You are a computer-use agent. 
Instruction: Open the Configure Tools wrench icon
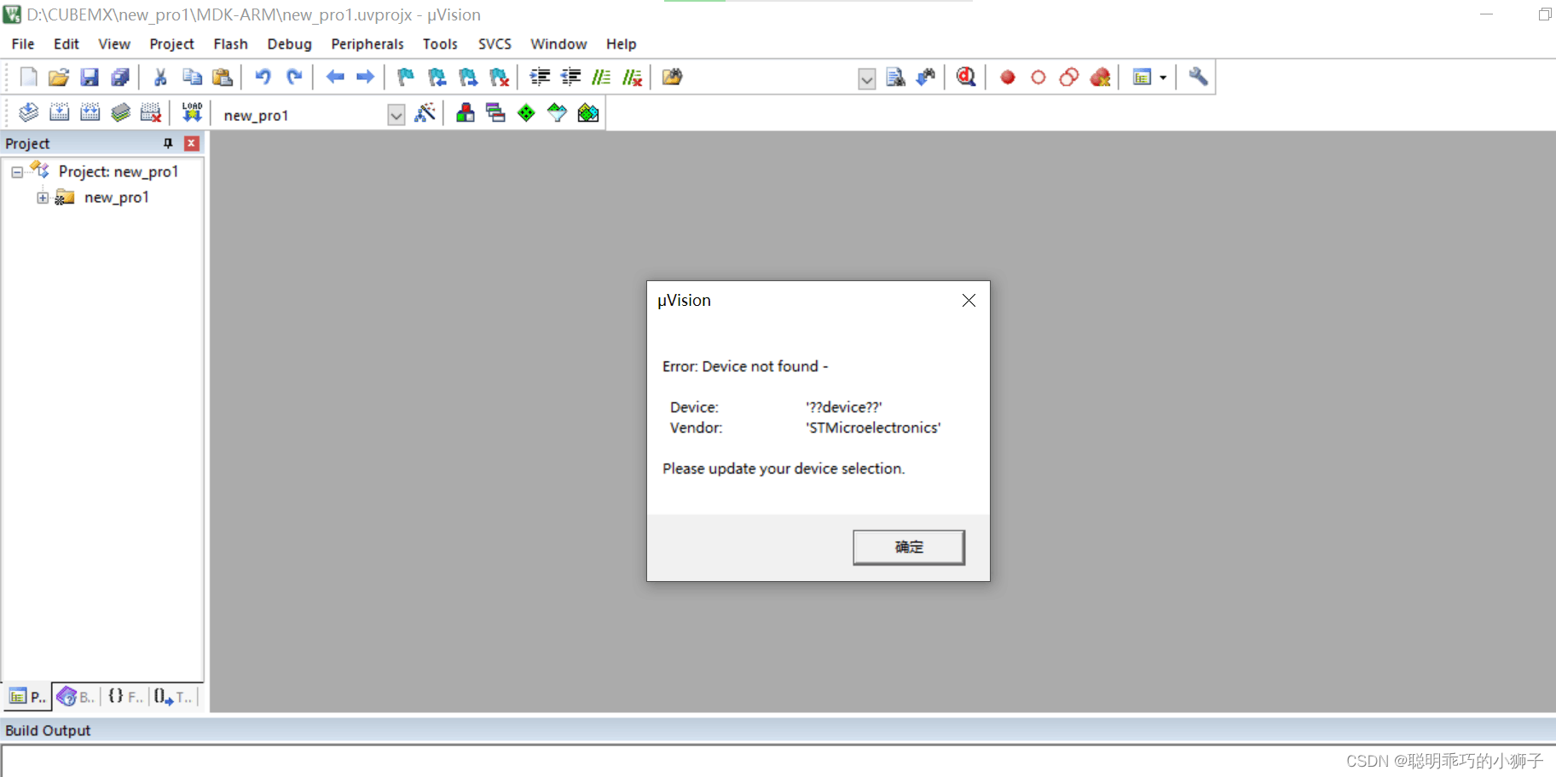pos(1198,77)
